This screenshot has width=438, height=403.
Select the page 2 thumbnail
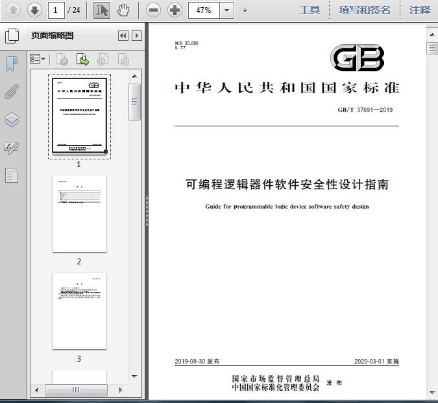coord(79,214)
